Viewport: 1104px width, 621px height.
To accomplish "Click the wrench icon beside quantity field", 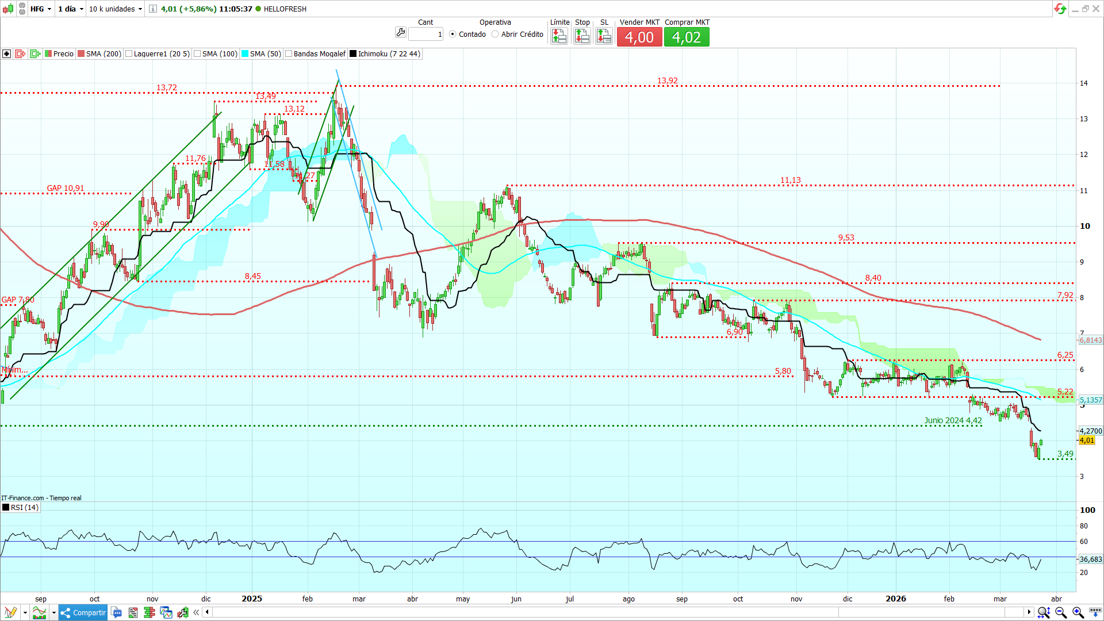I will (x=401, y=33).
